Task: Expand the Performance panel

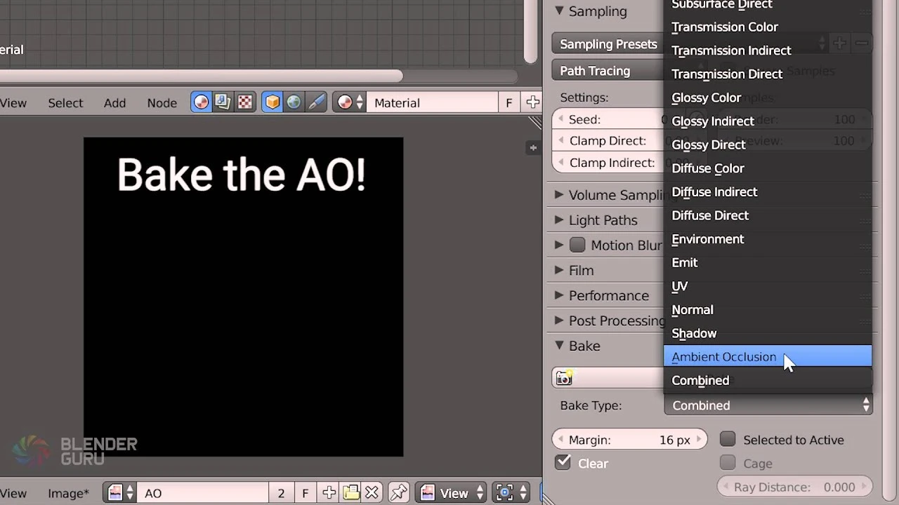Action: click(559, 295)
